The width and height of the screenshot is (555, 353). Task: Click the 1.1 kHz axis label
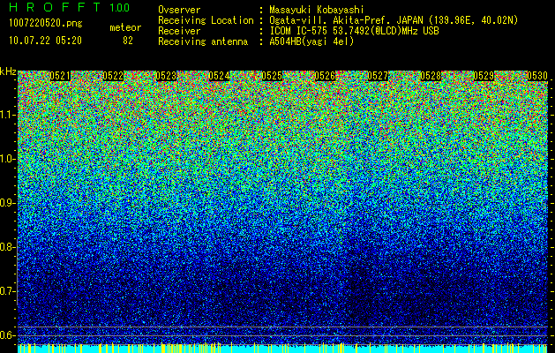pos(7,115)
